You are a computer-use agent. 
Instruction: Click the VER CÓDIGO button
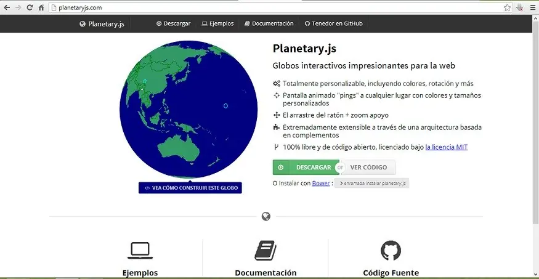368,168
